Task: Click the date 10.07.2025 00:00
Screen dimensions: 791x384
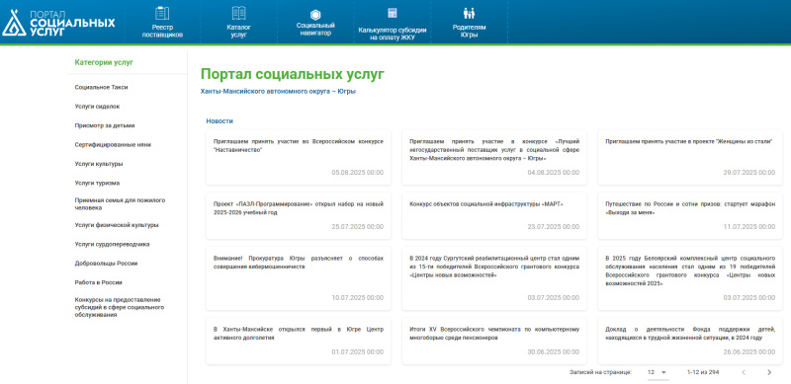Action: (357, 298)
